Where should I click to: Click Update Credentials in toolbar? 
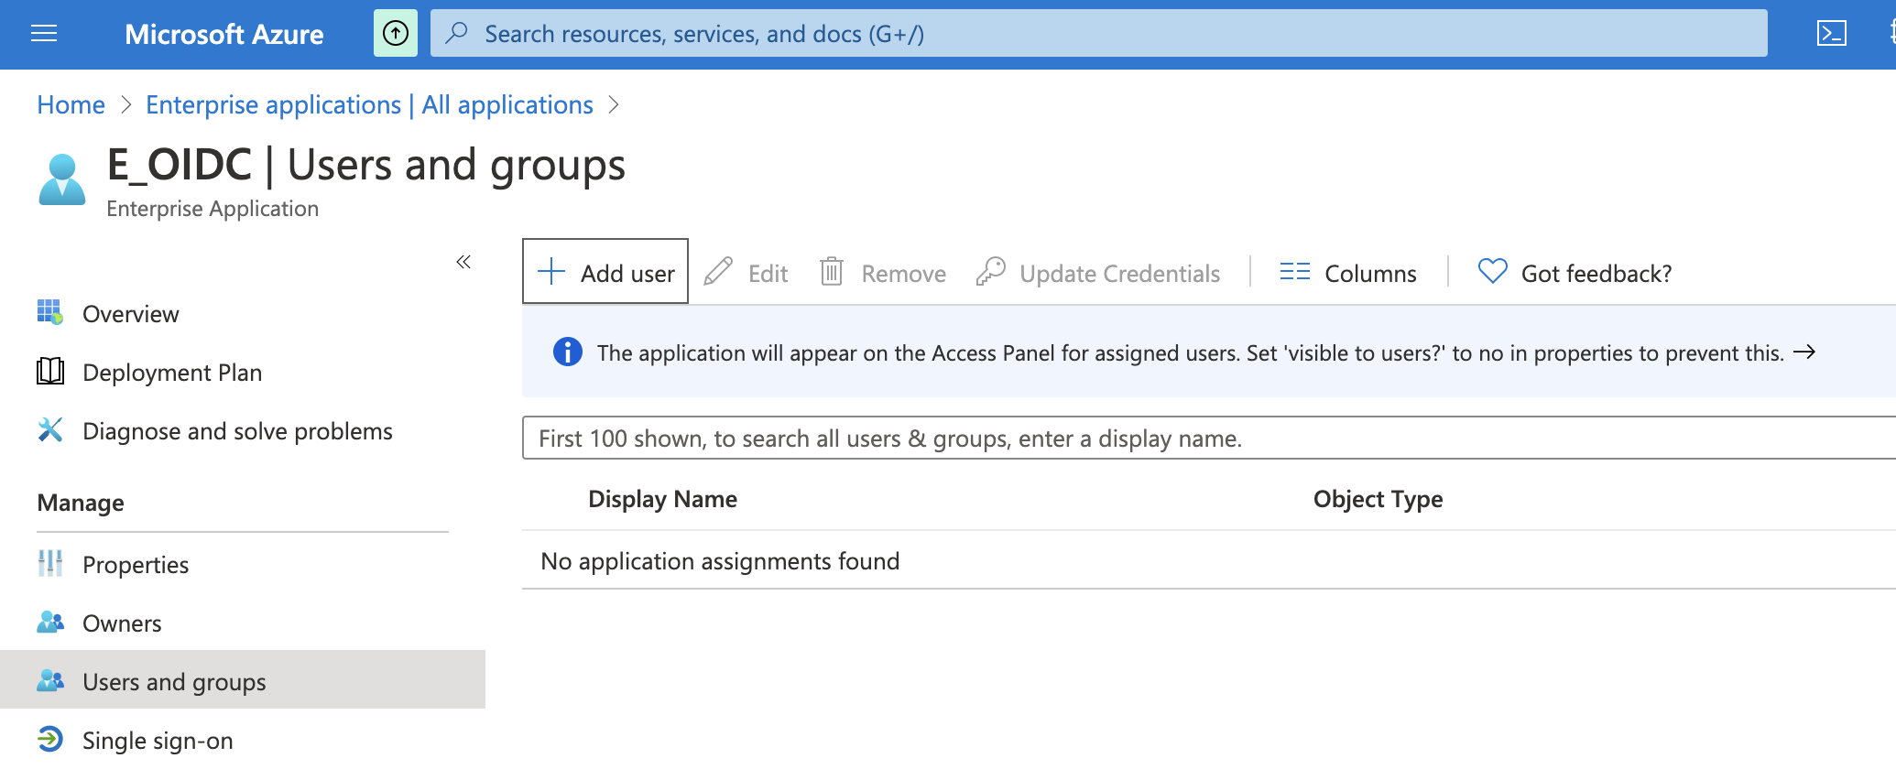[1098, 273]
